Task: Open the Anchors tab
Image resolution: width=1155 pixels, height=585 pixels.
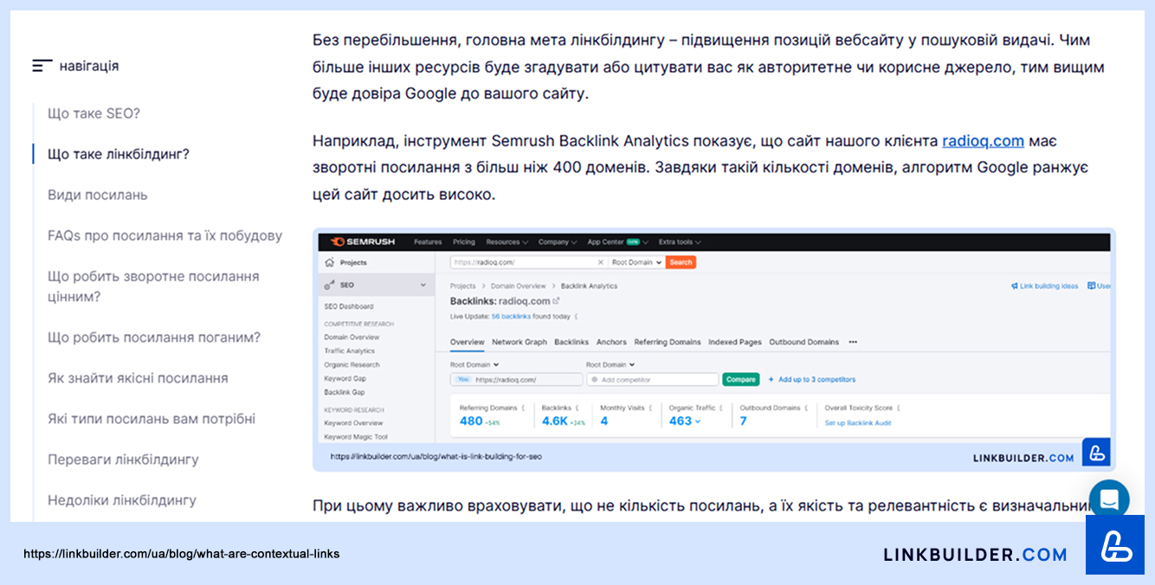Action: pyautogui.click(x=611, y=342)
